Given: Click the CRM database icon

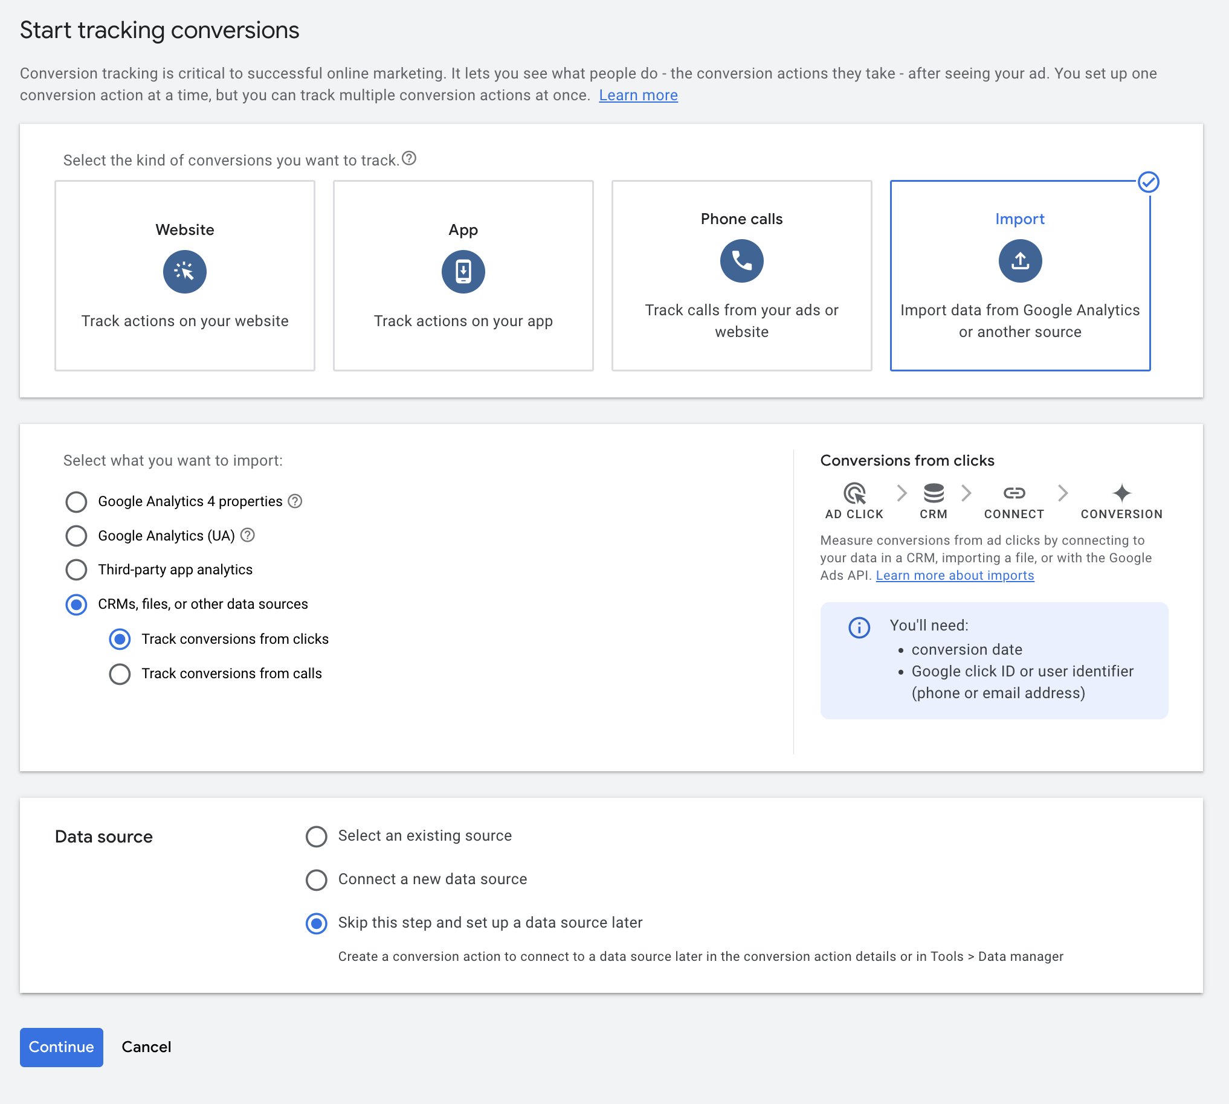Looking at the screenshot, I should [x=933, y=493].
